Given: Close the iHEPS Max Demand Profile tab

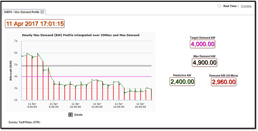Looking at the screenshot, I should point(42,12).
